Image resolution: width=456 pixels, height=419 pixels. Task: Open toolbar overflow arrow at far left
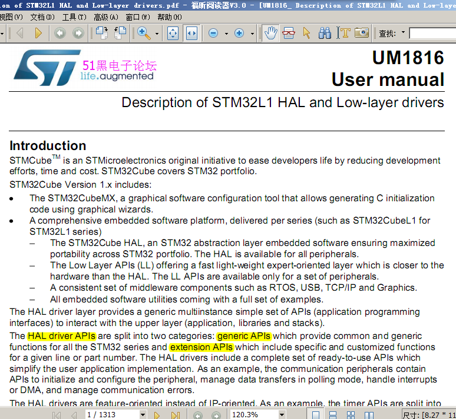pos(2,34)
